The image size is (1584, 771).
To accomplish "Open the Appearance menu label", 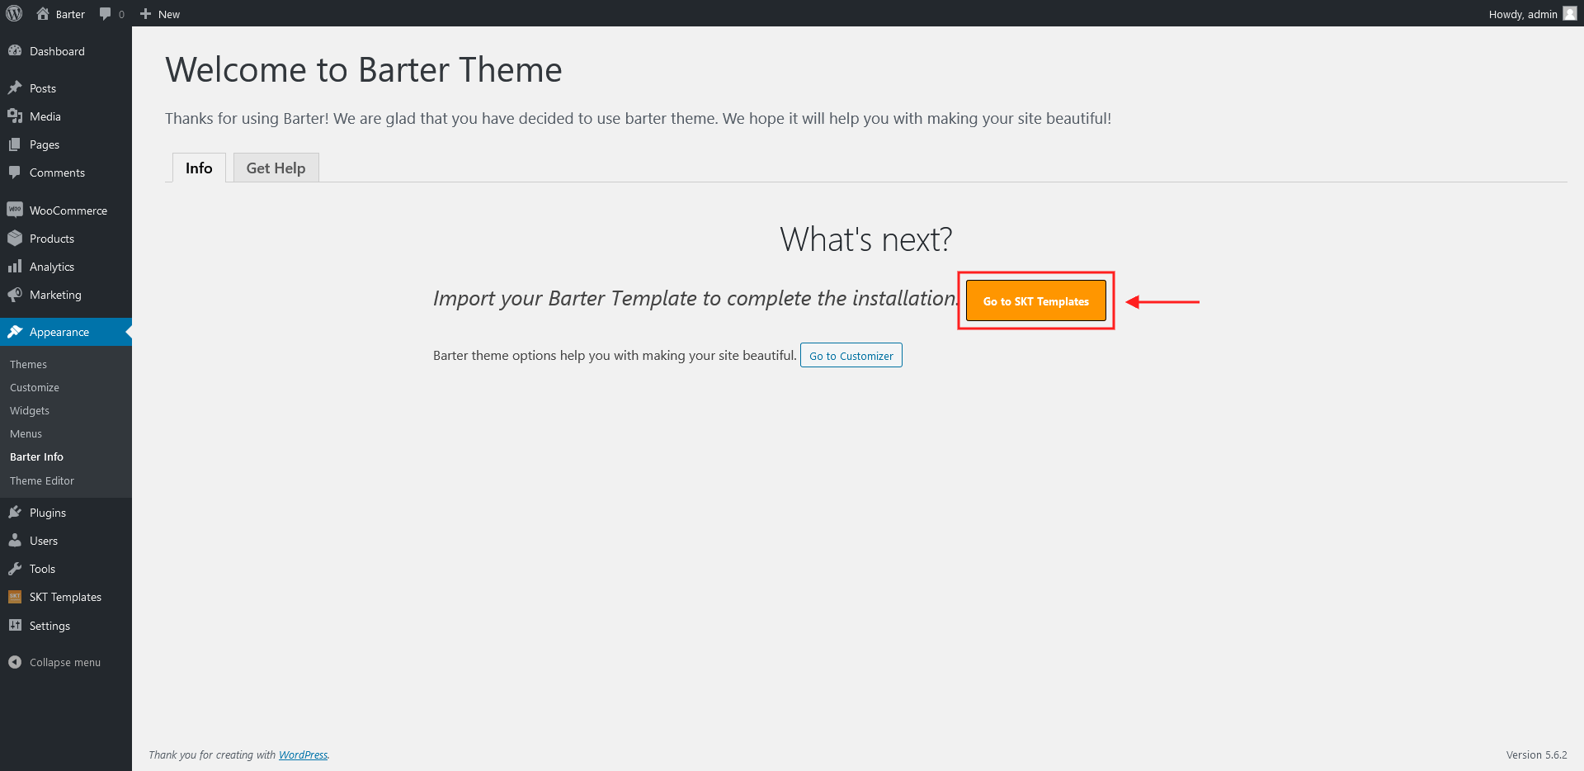I will click(59, 332).
